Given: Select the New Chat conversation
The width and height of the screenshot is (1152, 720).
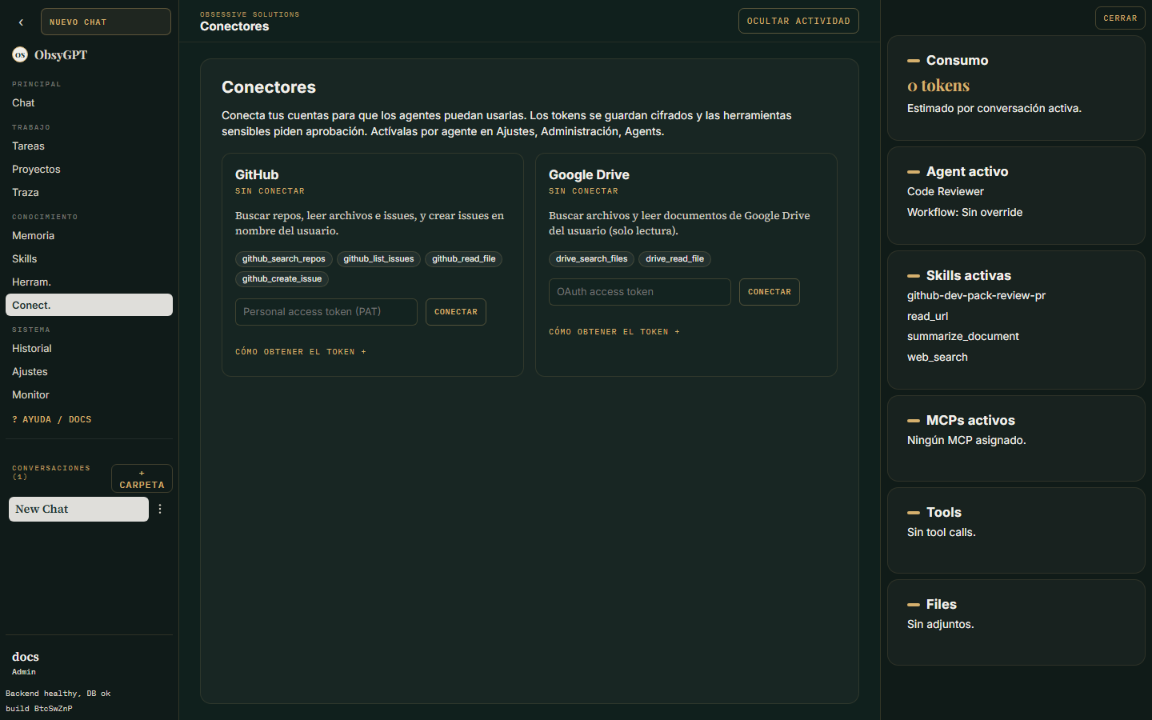Looking at the screenshot, I should click(78, 509).
